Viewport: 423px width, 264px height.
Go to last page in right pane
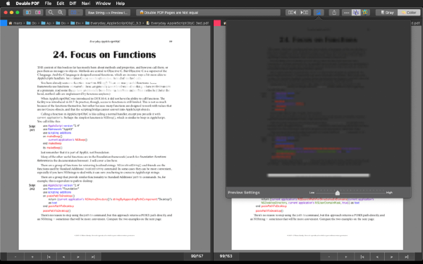[x=407, y=257]
